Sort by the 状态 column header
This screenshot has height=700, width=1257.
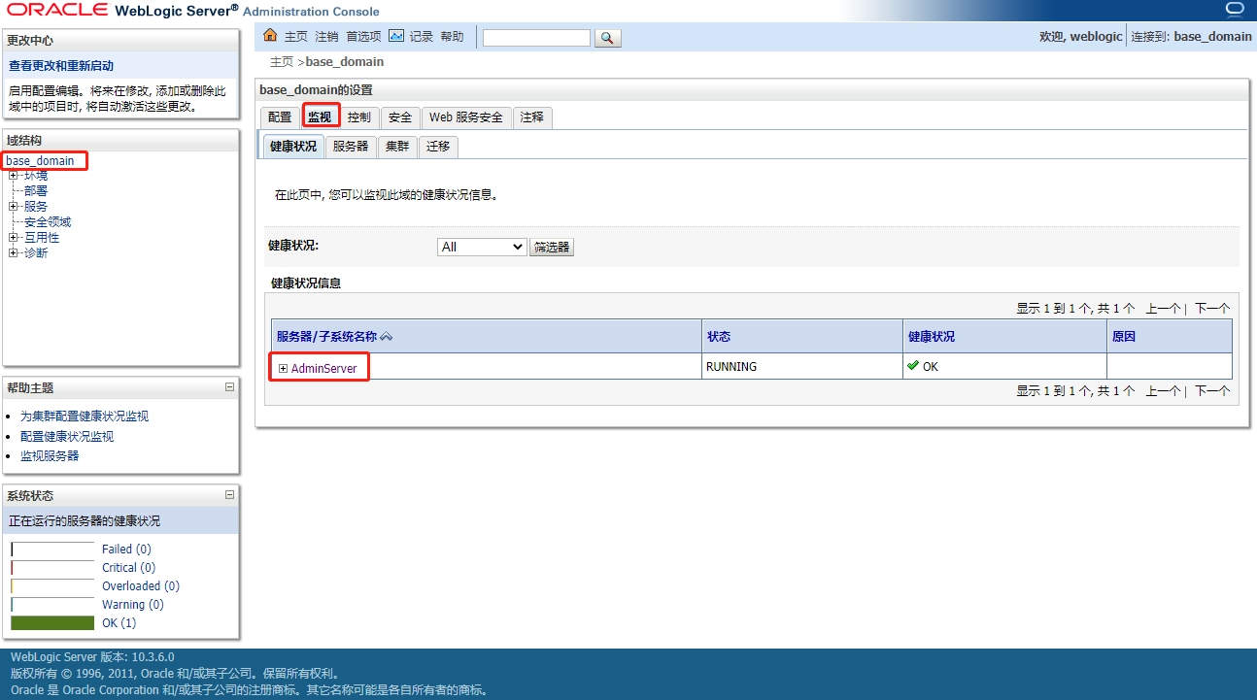point(719,337)
